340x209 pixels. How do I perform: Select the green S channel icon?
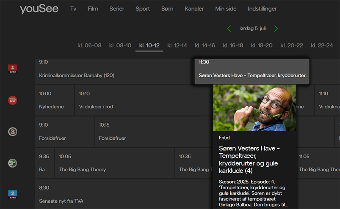(13, 163)
